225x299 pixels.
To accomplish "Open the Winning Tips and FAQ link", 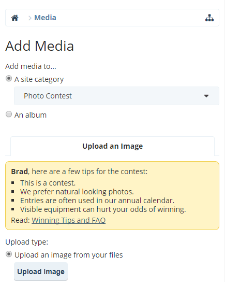I will pos(68,220).
